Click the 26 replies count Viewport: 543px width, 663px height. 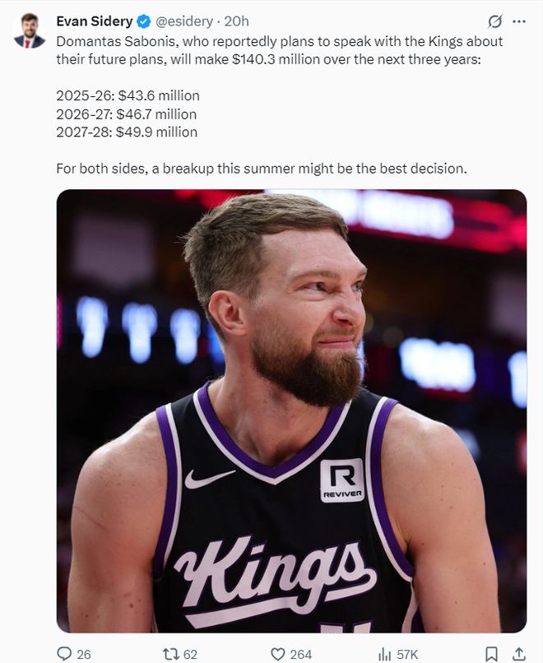84,654
